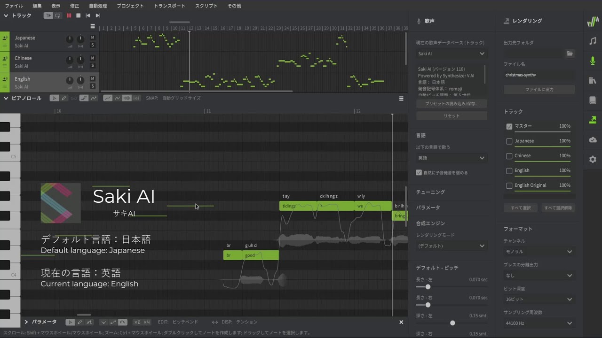Open the 編集 menu

coord(37,6)
